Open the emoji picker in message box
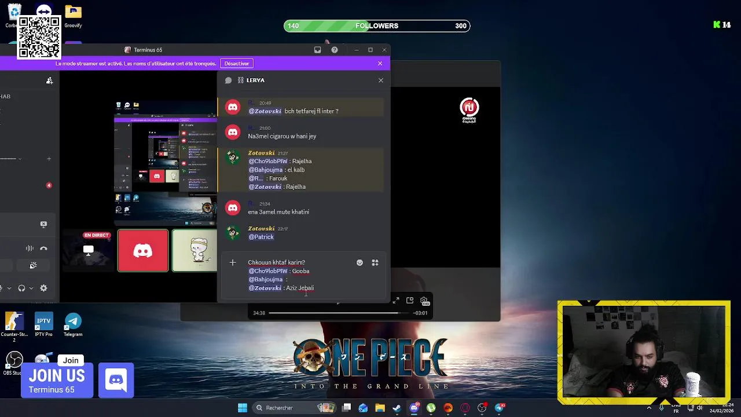This screenshot has width=741, height=417. pos(360,263)
